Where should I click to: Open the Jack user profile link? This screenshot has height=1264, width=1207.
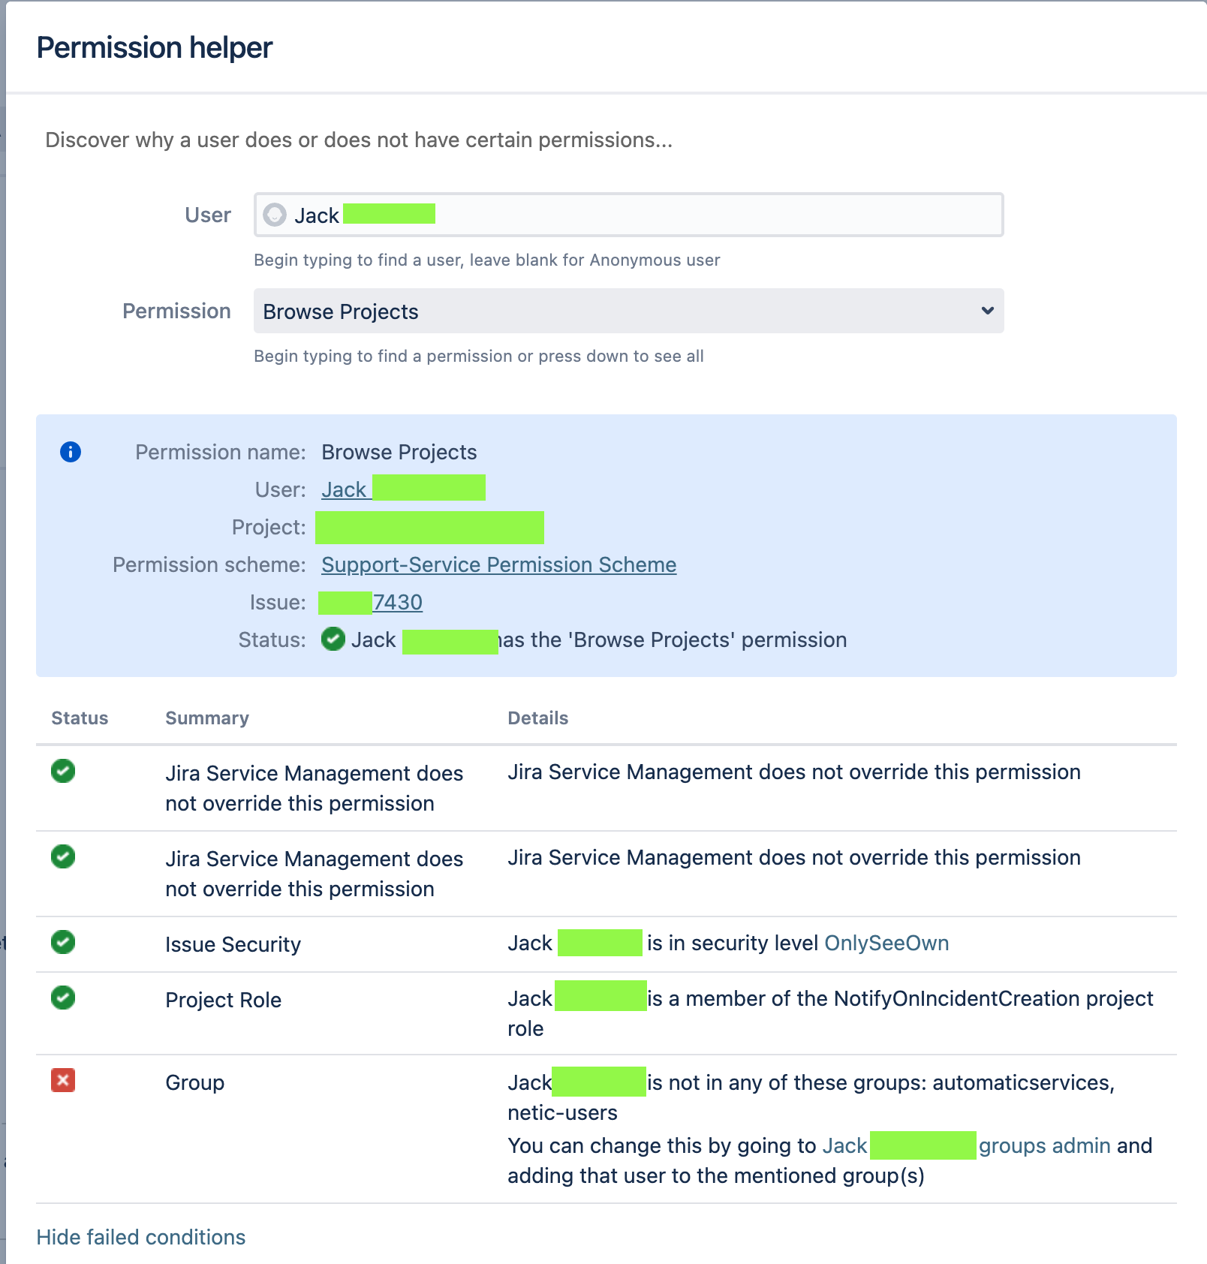[345, 489]
